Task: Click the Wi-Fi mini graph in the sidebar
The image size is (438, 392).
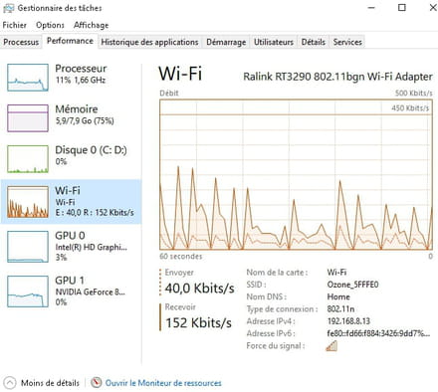Action: 28,202
